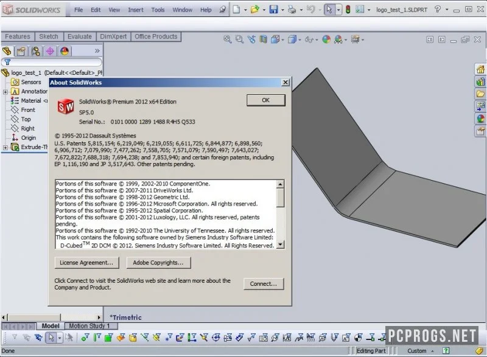Click the Undo arrow icon
Viewport: 487px width, 357px height.
(310, 10)
